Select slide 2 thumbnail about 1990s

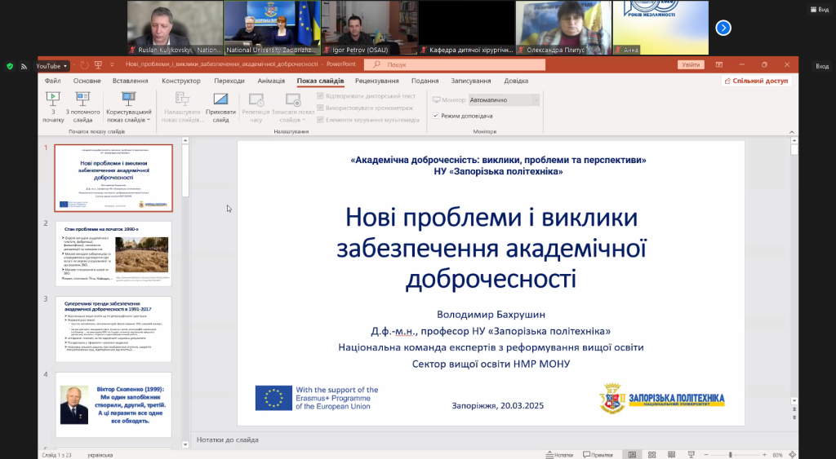113,254
